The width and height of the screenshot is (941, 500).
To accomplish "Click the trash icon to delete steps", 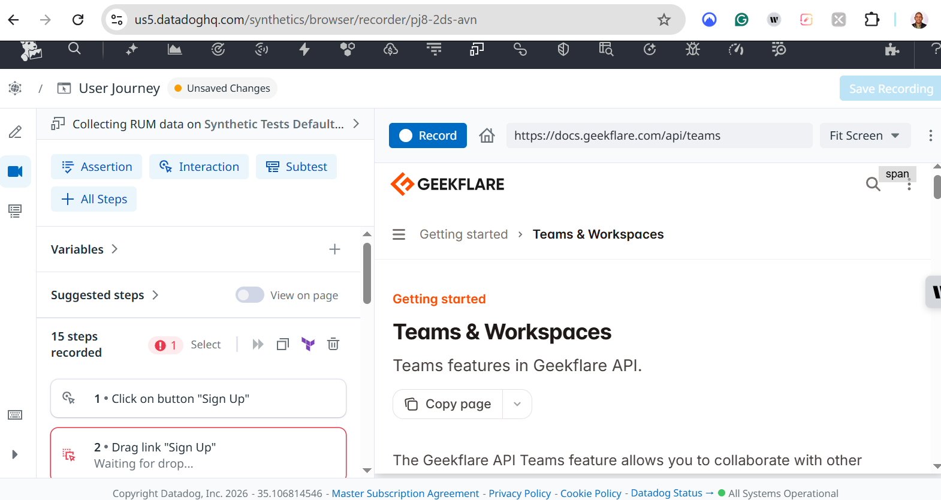I will point(333,344).
